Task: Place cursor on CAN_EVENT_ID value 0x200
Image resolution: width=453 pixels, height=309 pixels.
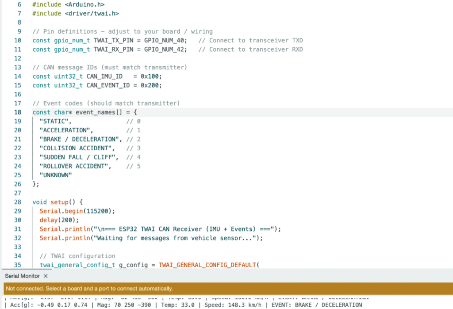Action: point(151,85)
